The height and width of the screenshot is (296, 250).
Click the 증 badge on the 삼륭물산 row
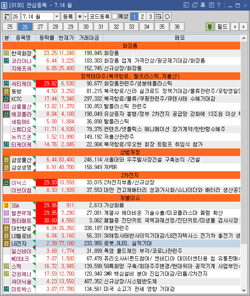(6, 106)
